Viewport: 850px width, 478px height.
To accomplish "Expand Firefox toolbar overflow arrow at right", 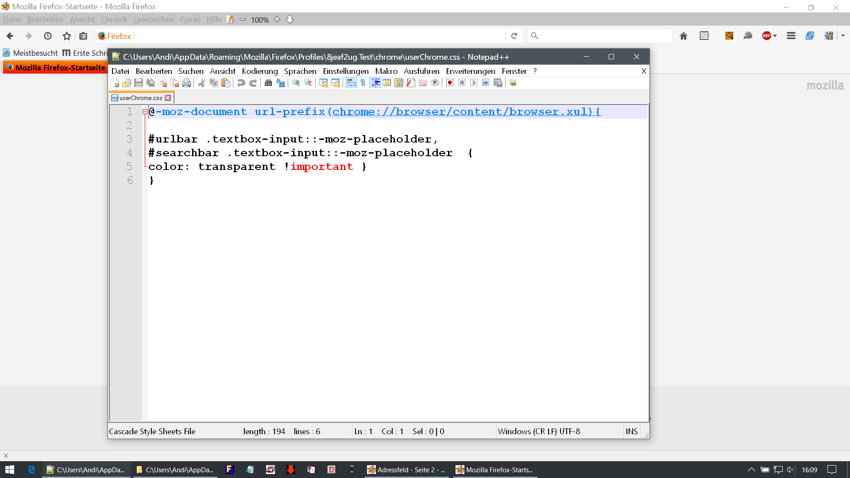I will pos(843,36).
